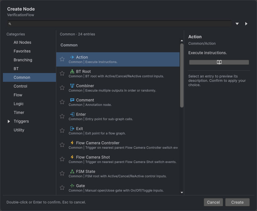Click the BT Root hierarchy icon
The height and width of the screenshot is (211, 257).
[72, 71]
